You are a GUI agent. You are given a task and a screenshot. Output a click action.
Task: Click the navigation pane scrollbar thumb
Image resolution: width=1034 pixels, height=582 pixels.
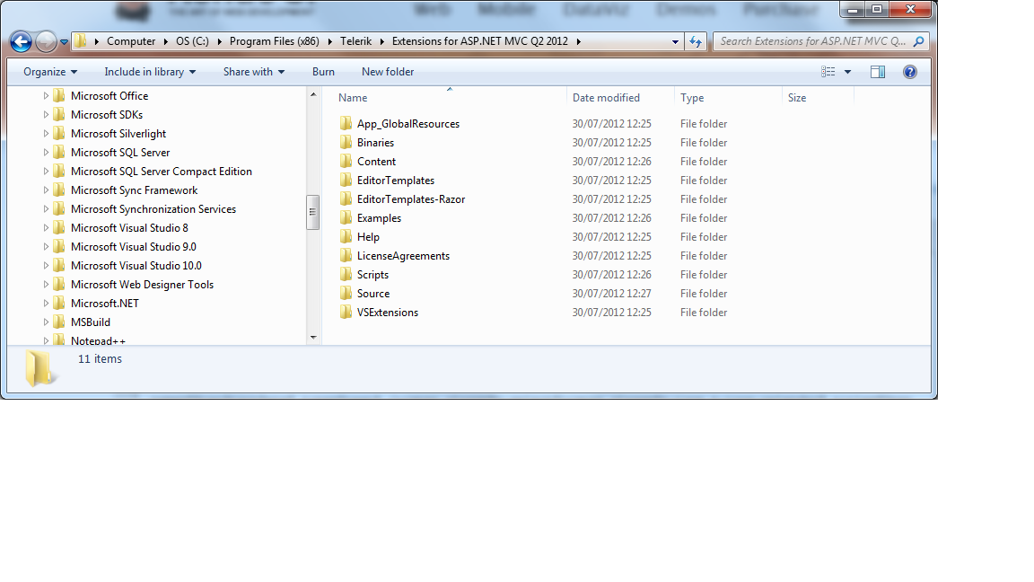[313, 212]
